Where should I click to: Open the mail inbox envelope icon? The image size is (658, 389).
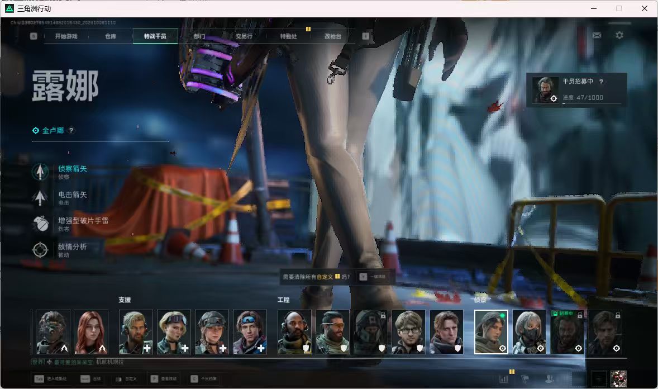tap(597, 35)
